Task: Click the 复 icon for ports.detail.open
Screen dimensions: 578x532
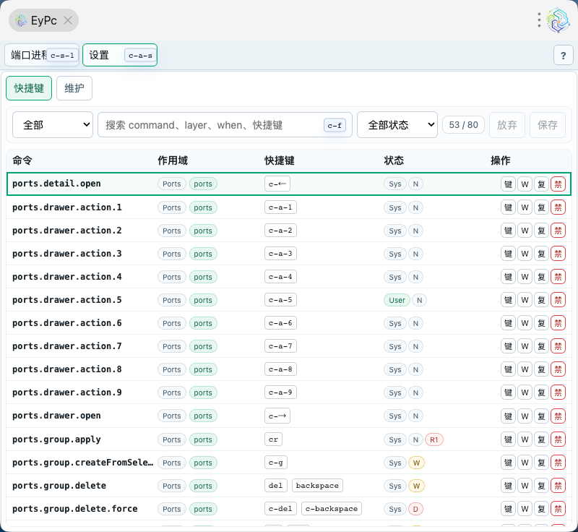Action: point(541,184)
